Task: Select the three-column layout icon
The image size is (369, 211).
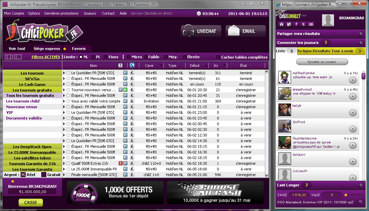Action: [x=9, y=57]
